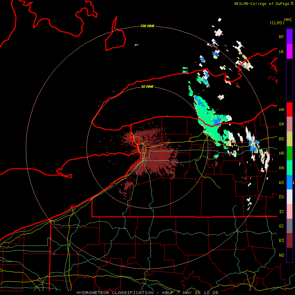Click the ND legend label

(281, 255)
